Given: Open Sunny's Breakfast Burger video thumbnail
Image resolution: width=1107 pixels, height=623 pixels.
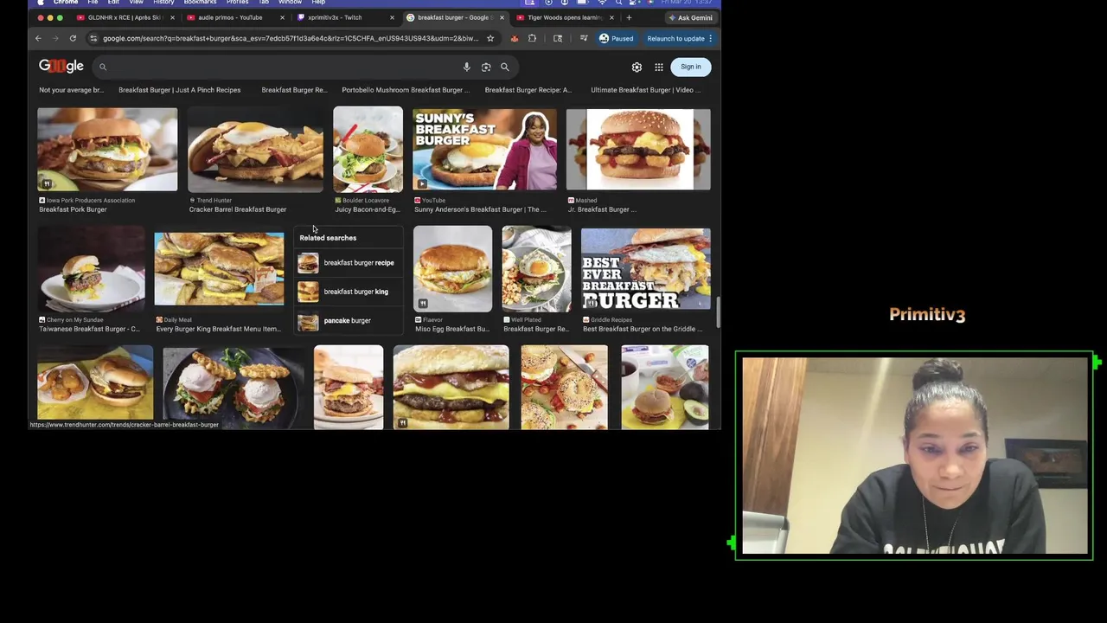Looking at the screenshot, I should 485,149.
